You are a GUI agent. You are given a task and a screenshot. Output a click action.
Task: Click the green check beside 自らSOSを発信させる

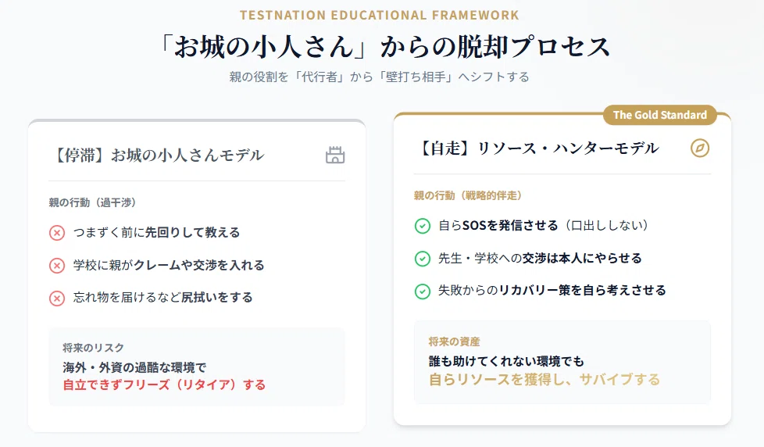(x=423, y=226)
